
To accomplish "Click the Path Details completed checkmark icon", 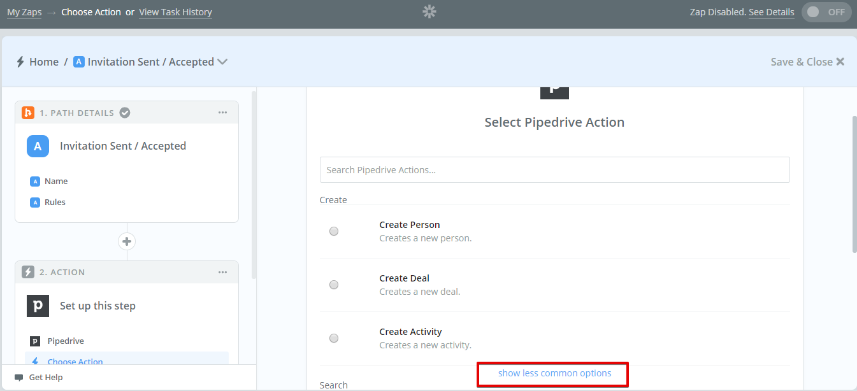I will 125,113.
